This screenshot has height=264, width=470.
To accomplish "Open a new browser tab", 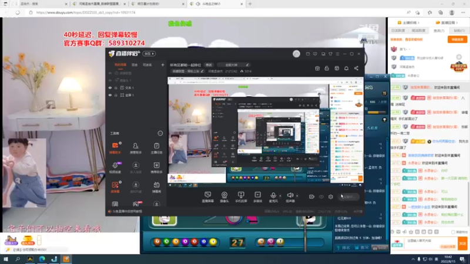I will point(250,4).
